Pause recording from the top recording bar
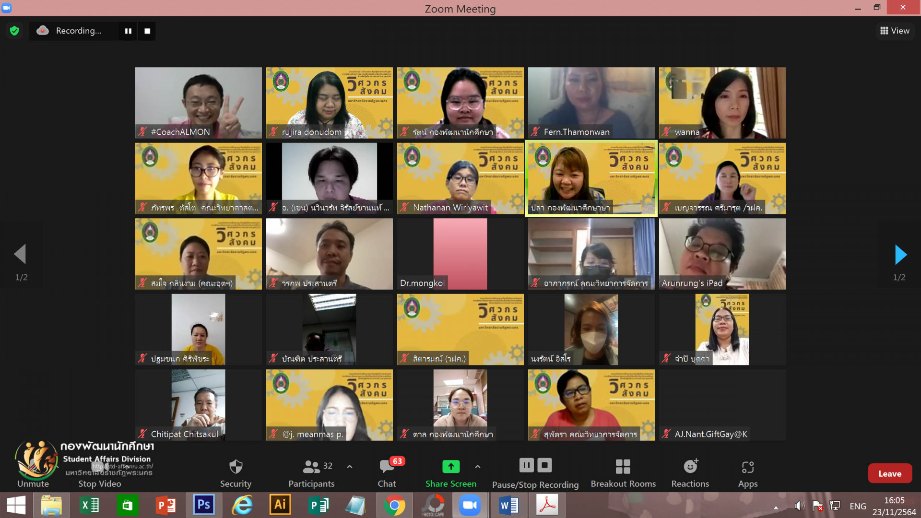 click(x=128, y=31)
